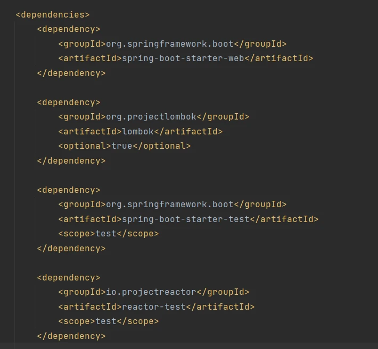Click the first opening dependency tag
Image resolution: width=378 pixels, height=349 pixels.
68,29
